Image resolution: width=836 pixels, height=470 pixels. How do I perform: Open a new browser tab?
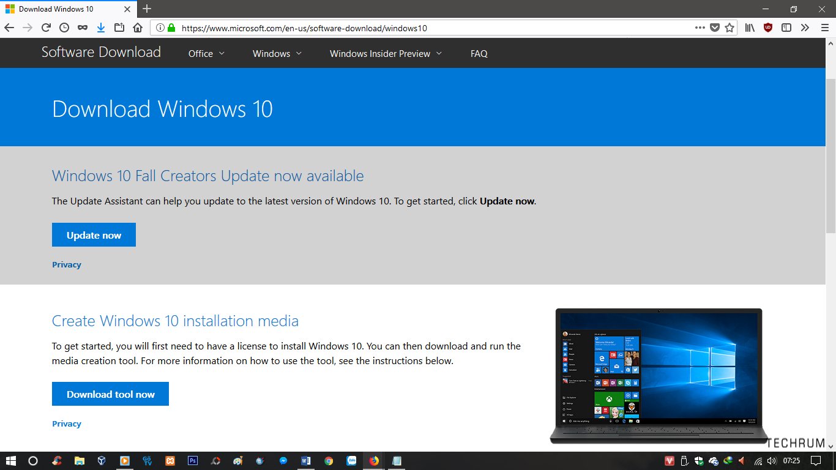[x=147, y=9]
